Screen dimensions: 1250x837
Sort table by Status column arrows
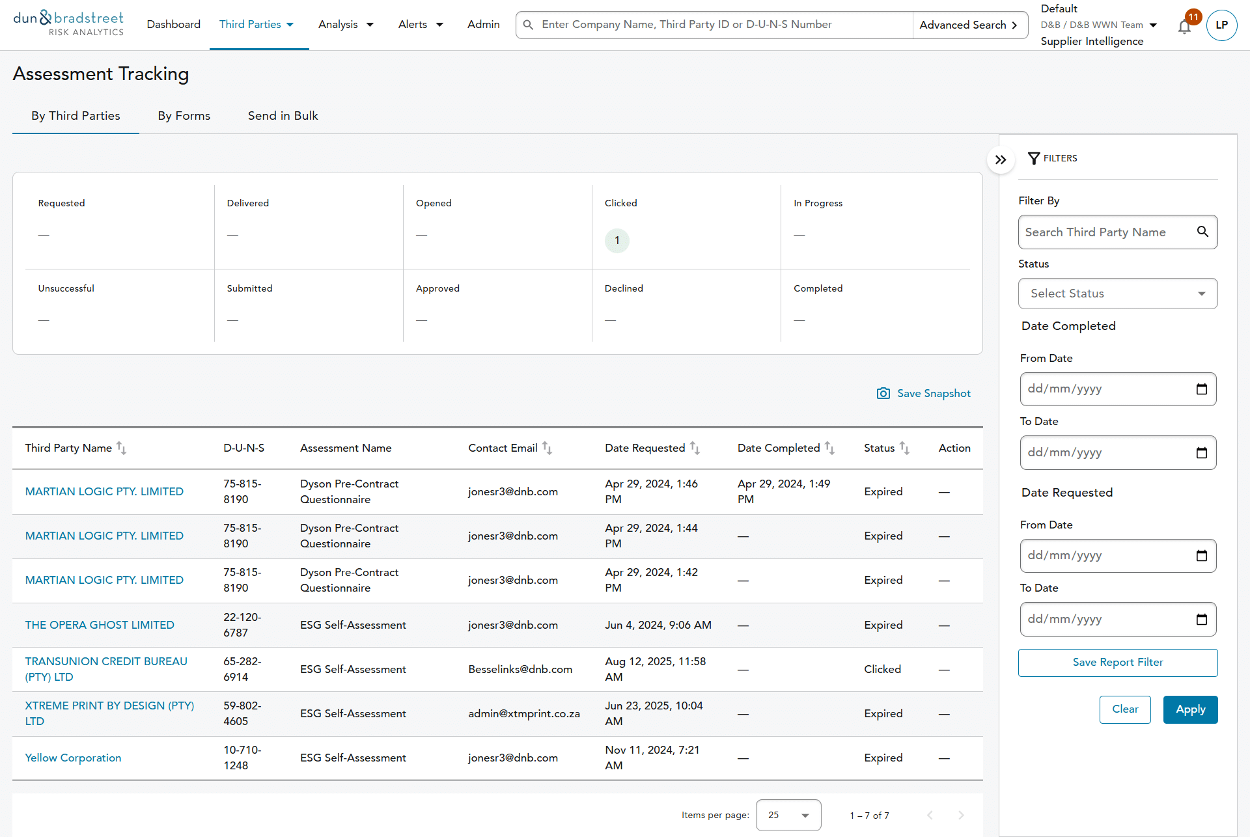[x=905, y=448]
